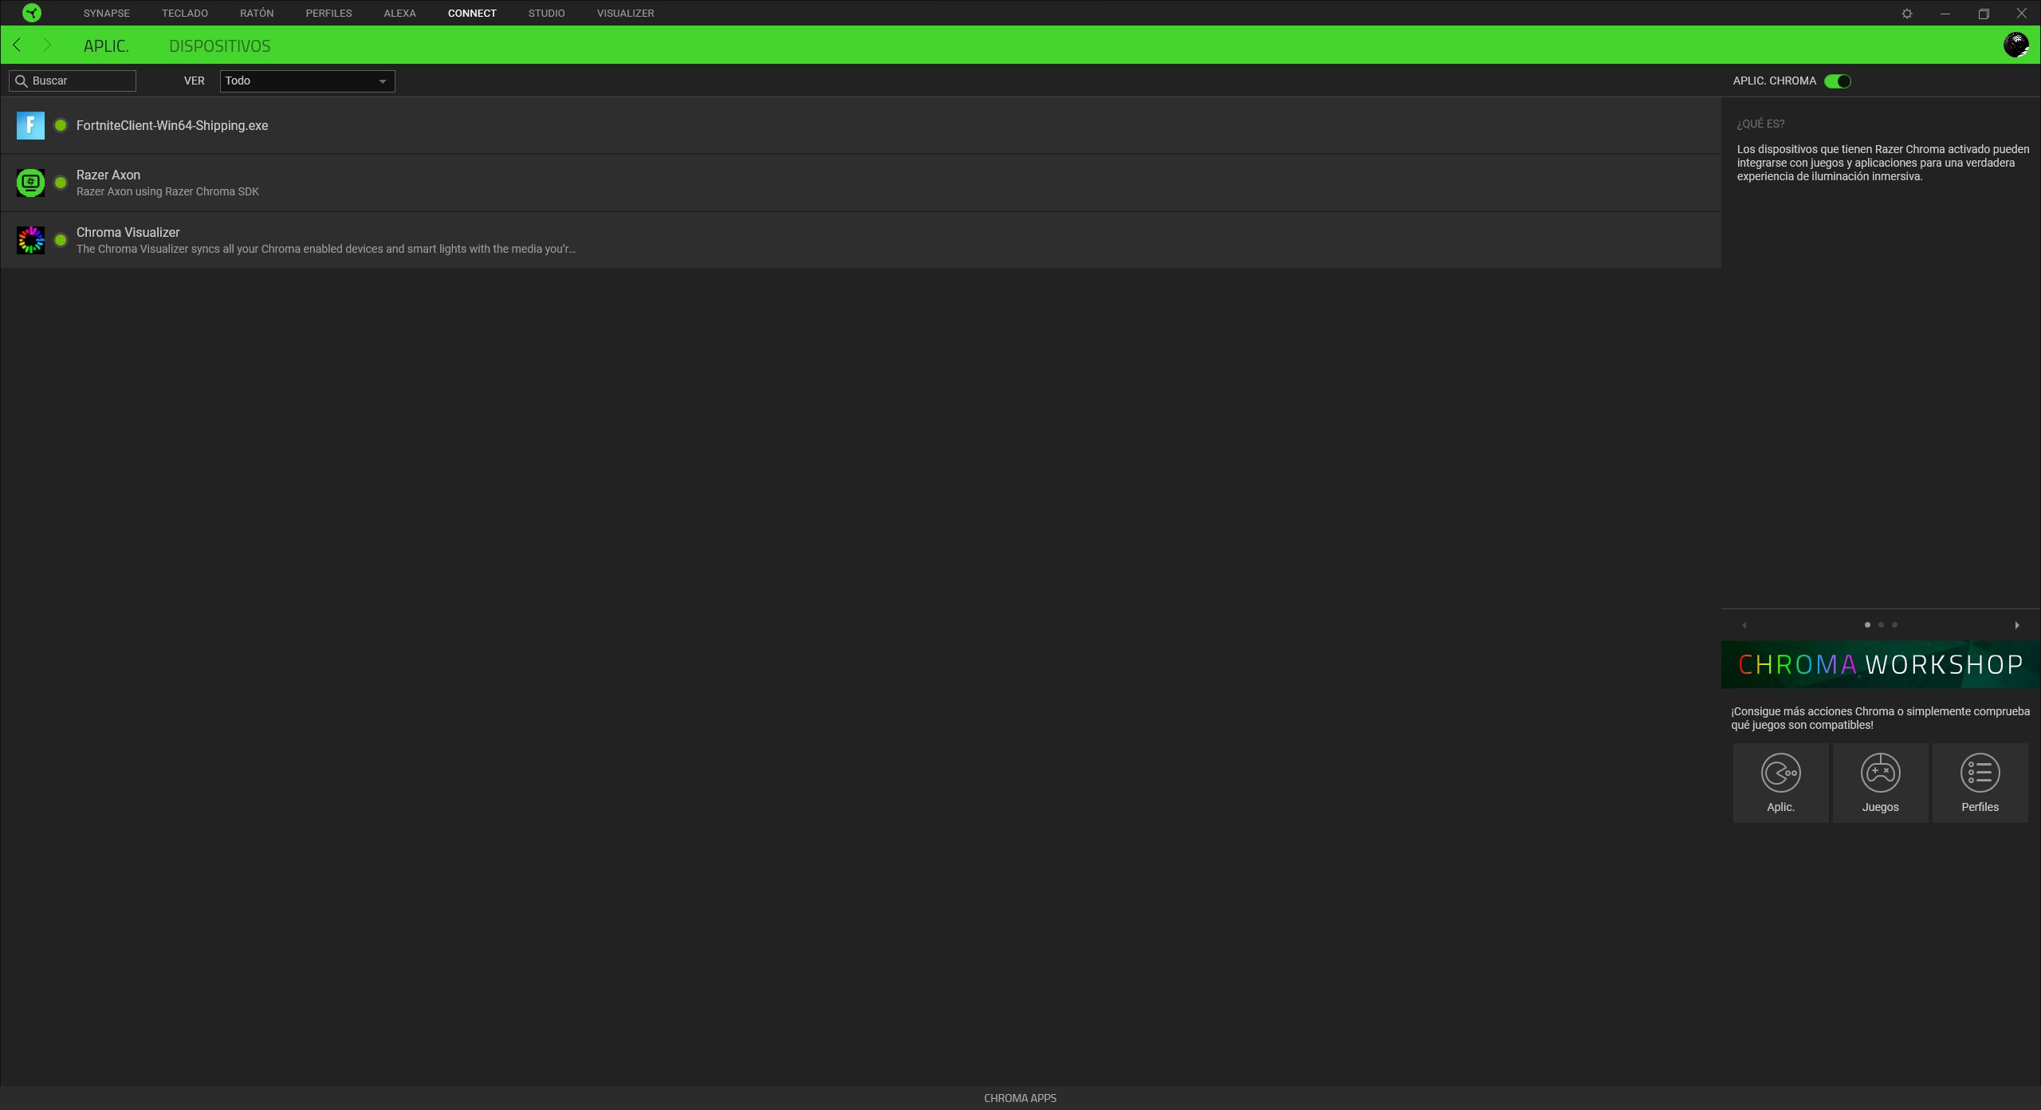2041x1110 pixels.
Task: Click the Buscar search field
Action: tap(73, 81)
